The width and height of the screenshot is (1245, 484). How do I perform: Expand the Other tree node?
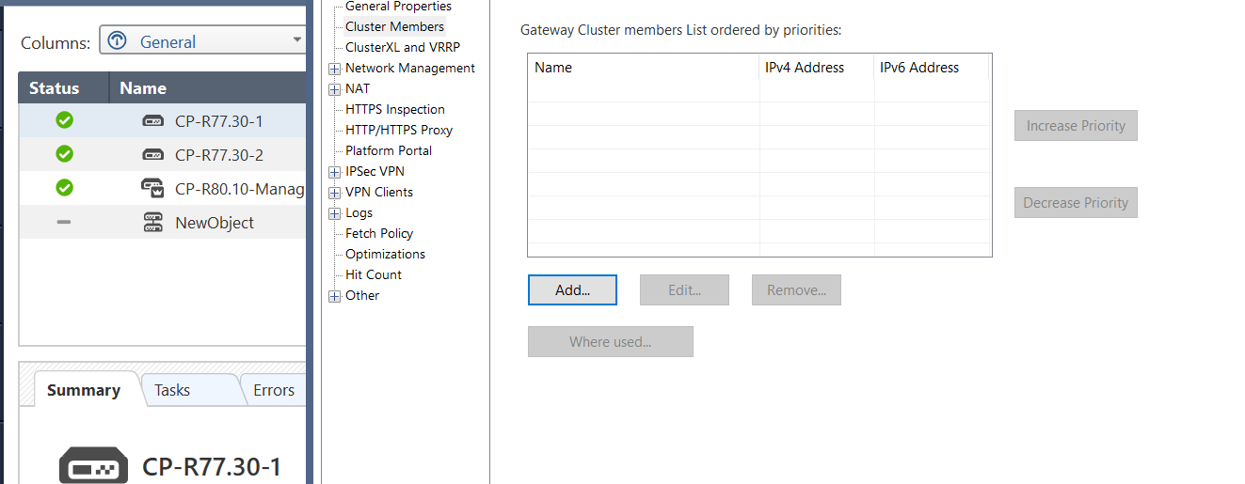point(334,296)
